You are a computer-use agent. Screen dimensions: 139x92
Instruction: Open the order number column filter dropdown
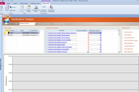(x=8, y=31)
